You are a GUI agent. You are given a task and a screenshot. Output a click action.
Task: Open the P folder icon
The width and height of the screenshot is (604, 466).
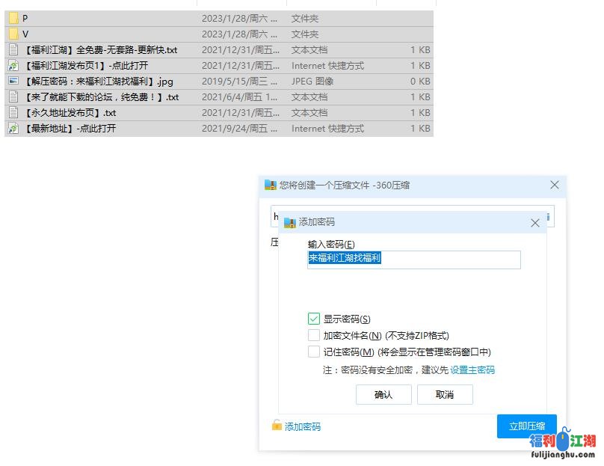click(13, 18)
